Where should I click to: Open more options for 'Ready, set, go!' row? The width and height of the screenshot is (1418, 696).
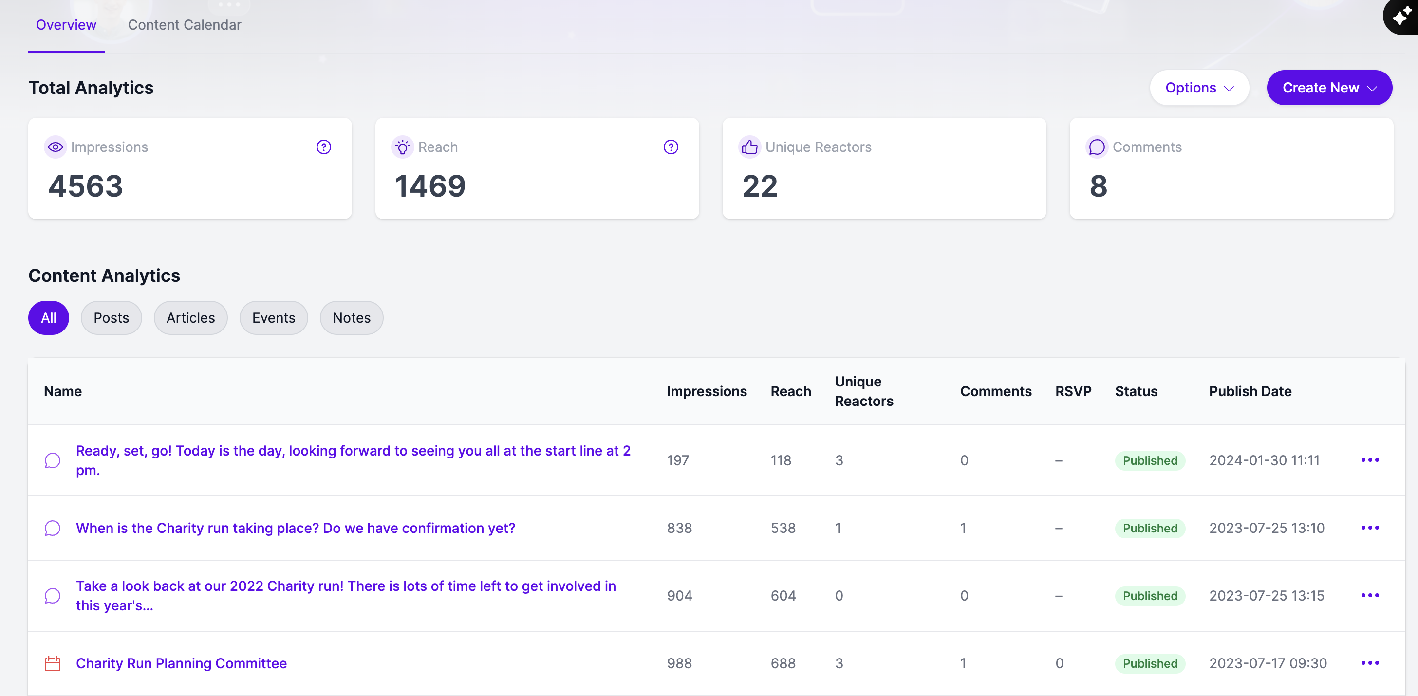[1370, 460]
